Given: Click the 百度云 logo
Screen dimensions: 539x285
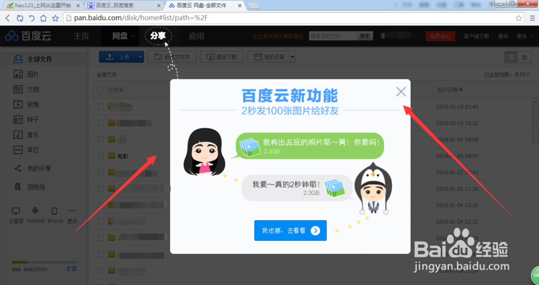Looking at the screenshot, I should coord(28,36).
